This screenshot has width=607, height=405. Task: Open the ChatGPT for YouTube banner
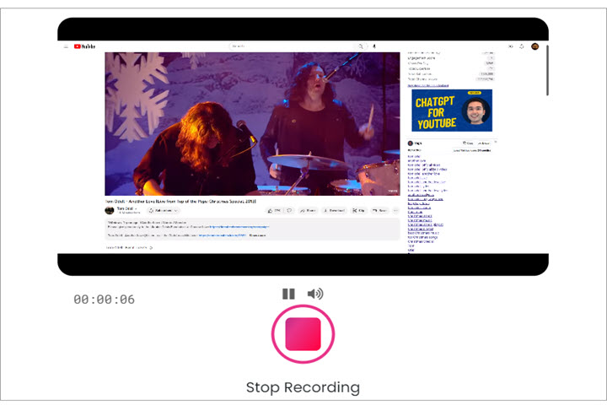(x=452, y=111)
